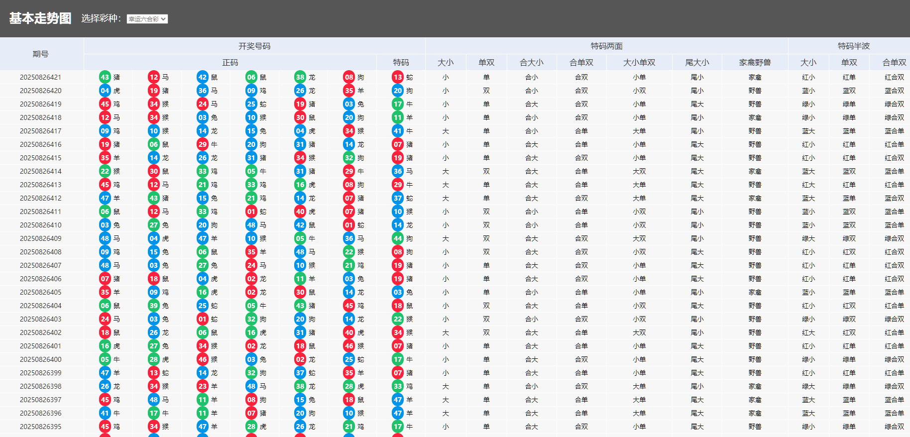Click the 大小单双 column header
This screenshot has width=910, height=437.
639,62
